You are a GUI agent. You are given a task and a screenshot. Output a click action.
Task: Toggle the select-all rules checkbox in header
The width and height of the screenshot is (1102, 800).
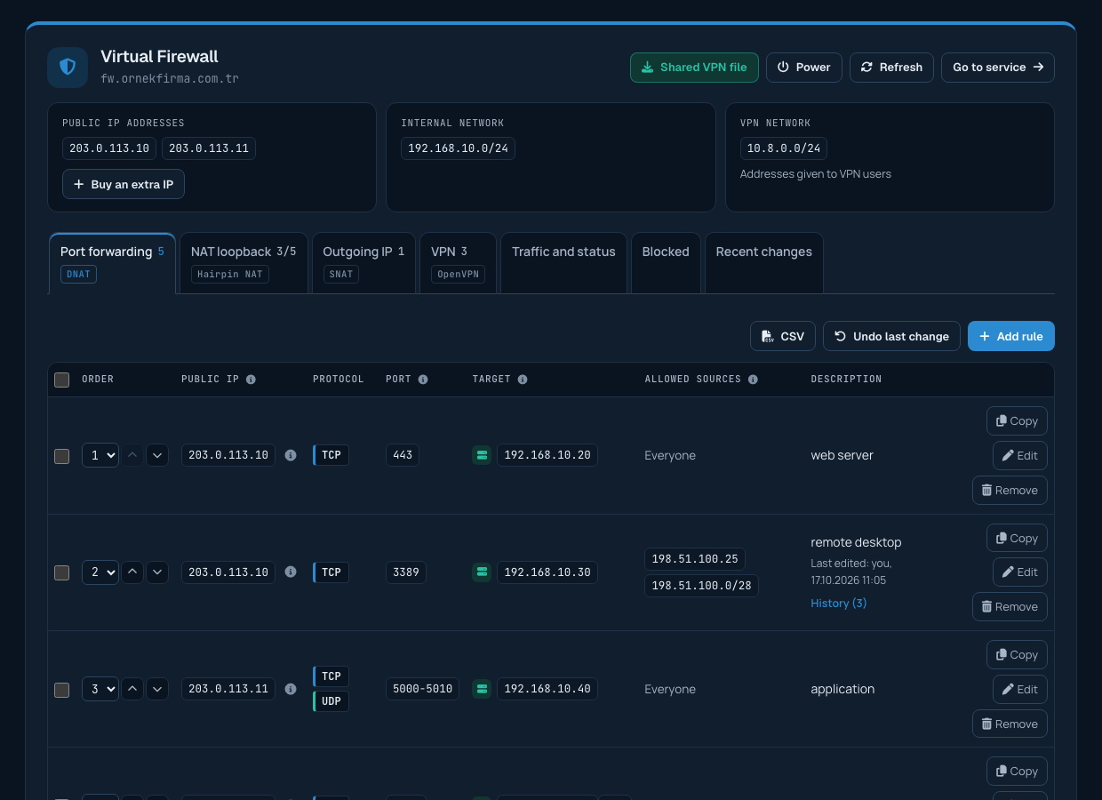(x=61, y=380)
